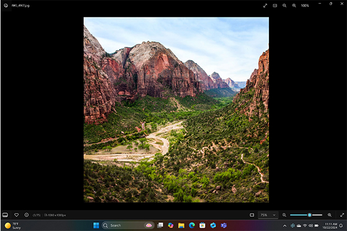Open Microsoft Store from the taskbar
The image size is (347, 231).
[x=202, y=226]
